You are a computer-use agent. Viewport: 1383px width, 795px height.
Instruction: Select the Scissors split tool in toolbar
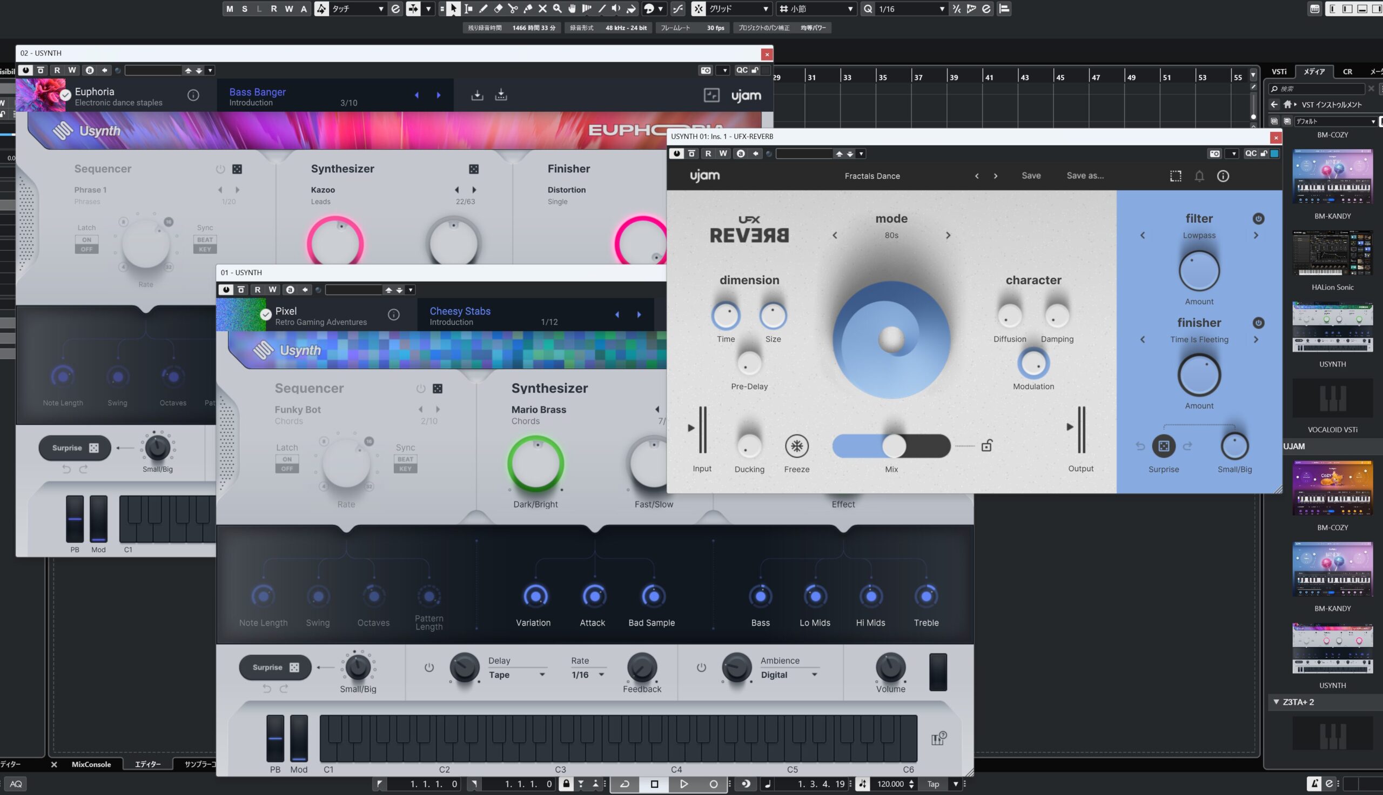513,9
